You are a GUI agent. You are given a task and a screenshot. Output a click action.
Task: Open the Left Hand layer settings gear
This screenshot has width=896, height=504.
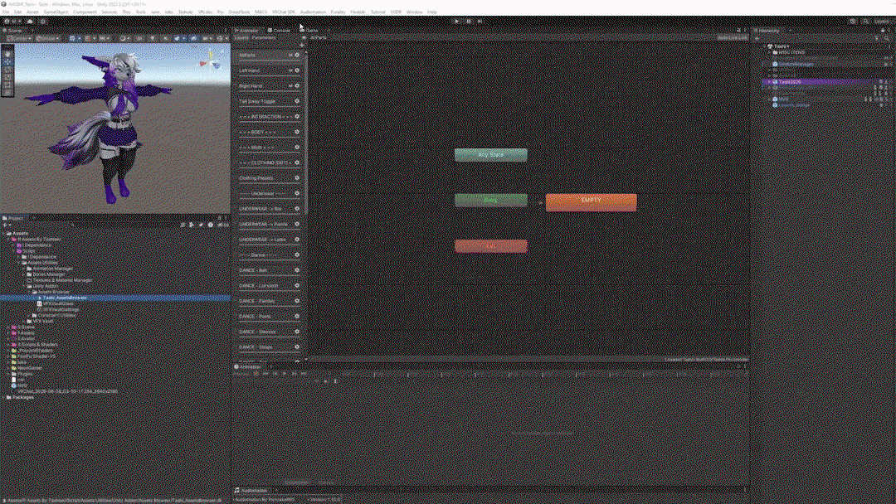pos(296,70)
